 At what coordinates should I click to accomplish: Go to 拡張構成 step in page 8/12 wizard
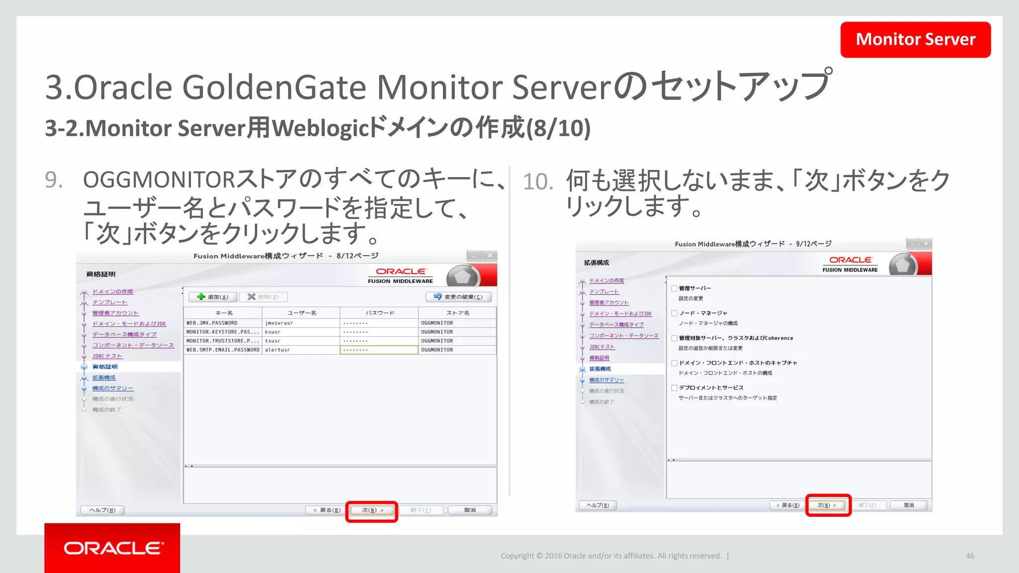[x=103, y=378]
